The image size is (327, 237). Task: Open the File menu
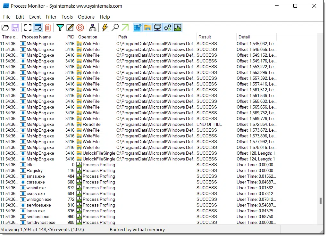[7, 17]
